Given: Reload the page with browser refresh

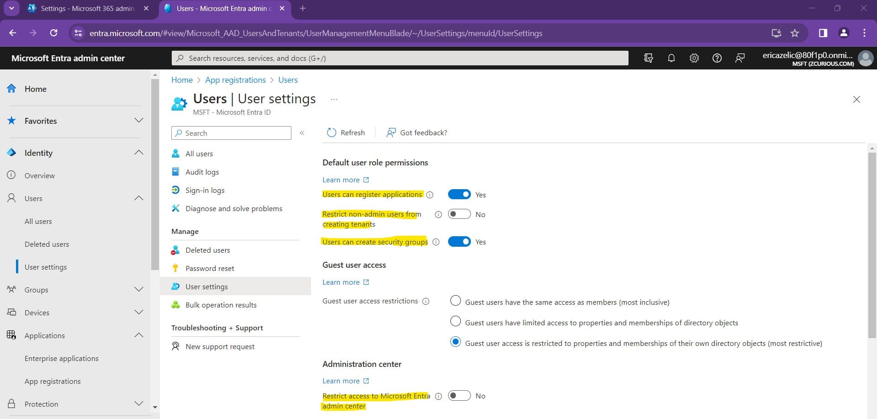Looking at the screenshot, I should click(x=53, y=33).
